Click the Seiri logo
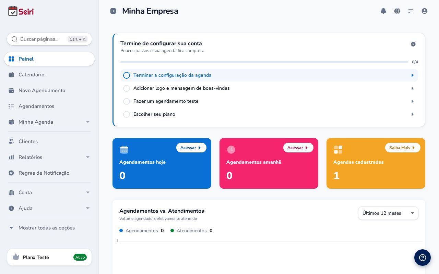 point(21,11)
